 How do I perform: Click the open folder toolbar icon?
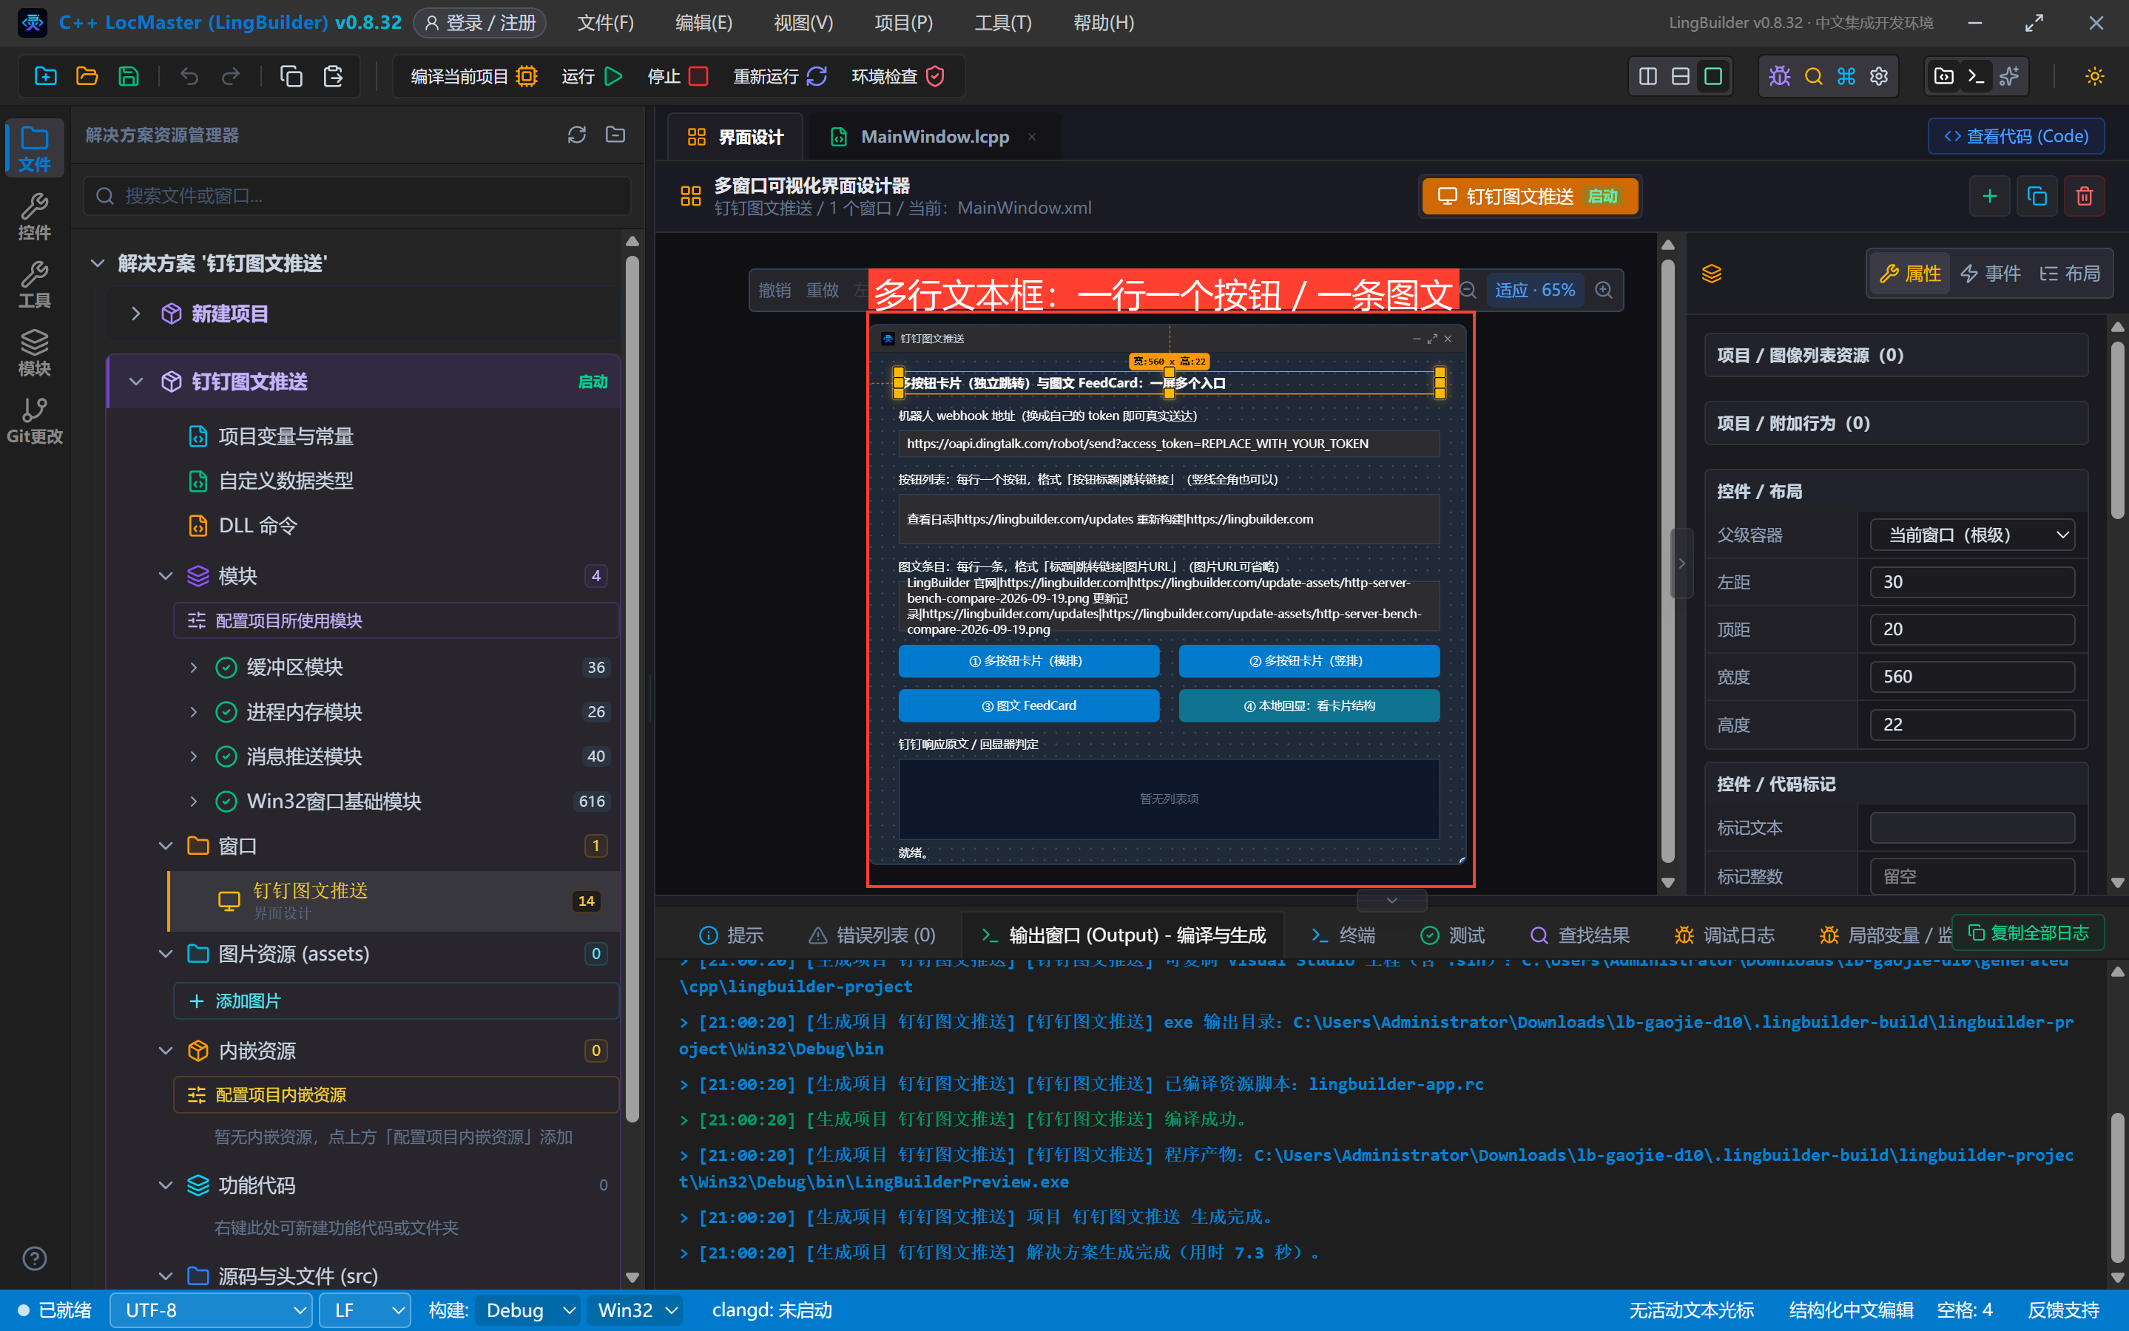87,77
